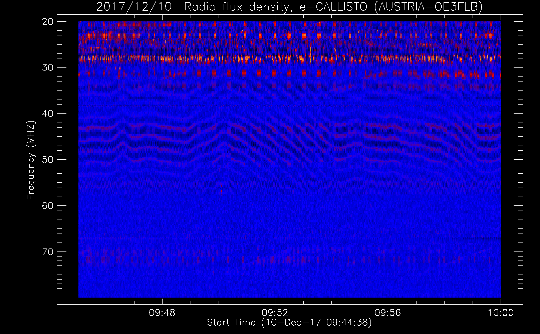Click the '10:00' time axis label
Screen dimensions: 540x334
pos(501,313)
